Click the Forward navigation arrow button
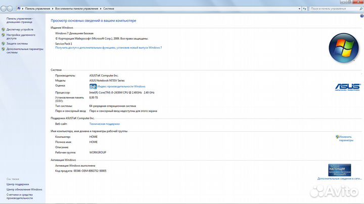The width and height of the screenshot is (364, 204). pos(11,9)
